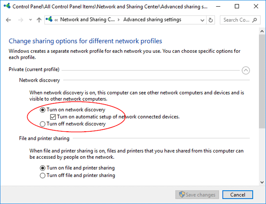Click the up-one-level arrow
The height and width of the screenshot is (204, 266).
(39, 20)
